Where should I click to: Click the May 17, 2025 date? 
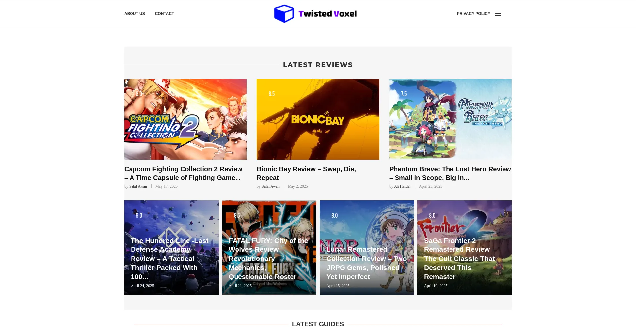166,186
